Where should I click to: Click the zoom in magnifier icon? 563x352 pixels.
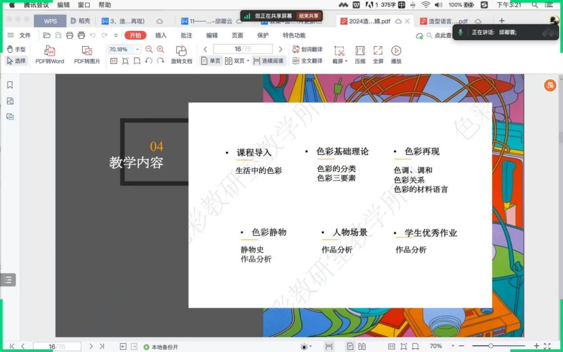tap(161, 49)
